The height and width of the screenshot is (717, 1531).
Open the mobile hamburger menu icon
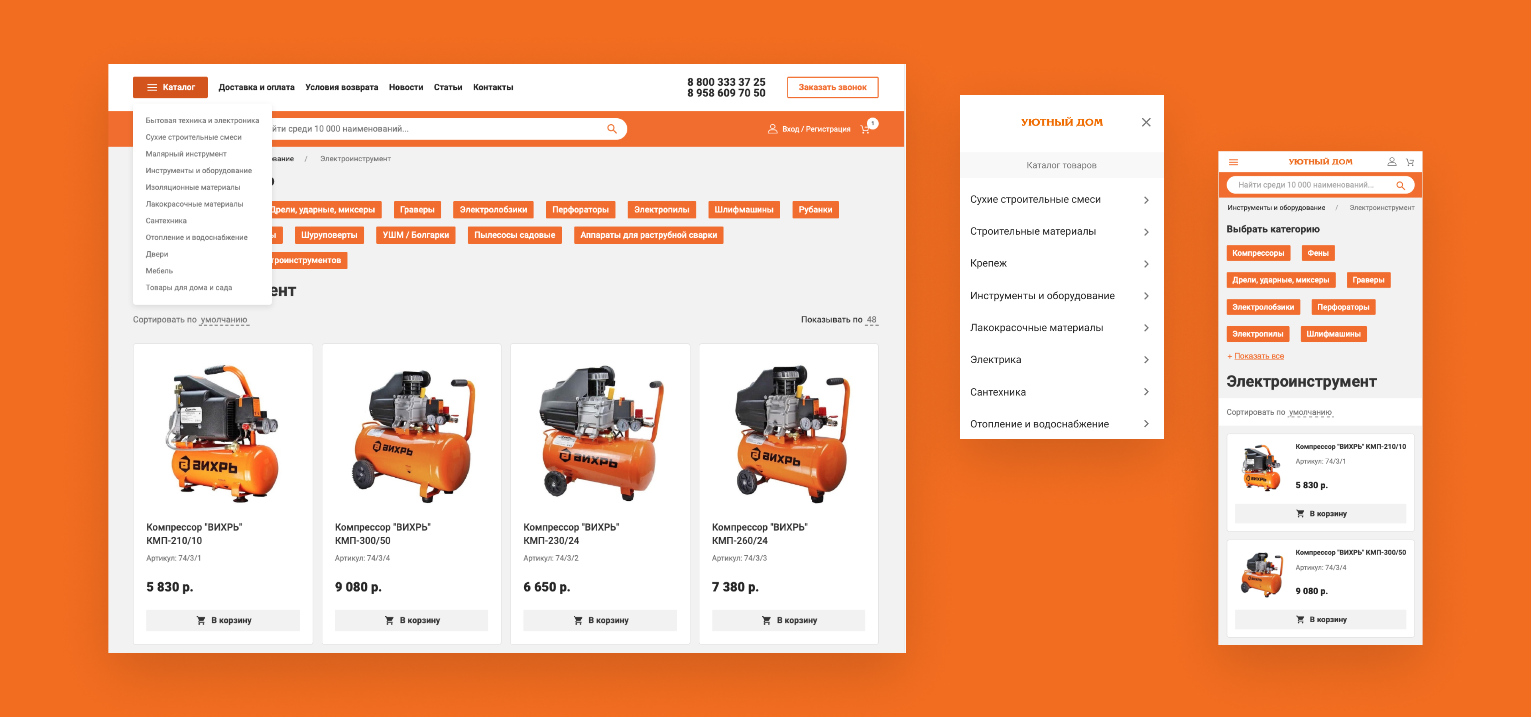pos(1233,162)
